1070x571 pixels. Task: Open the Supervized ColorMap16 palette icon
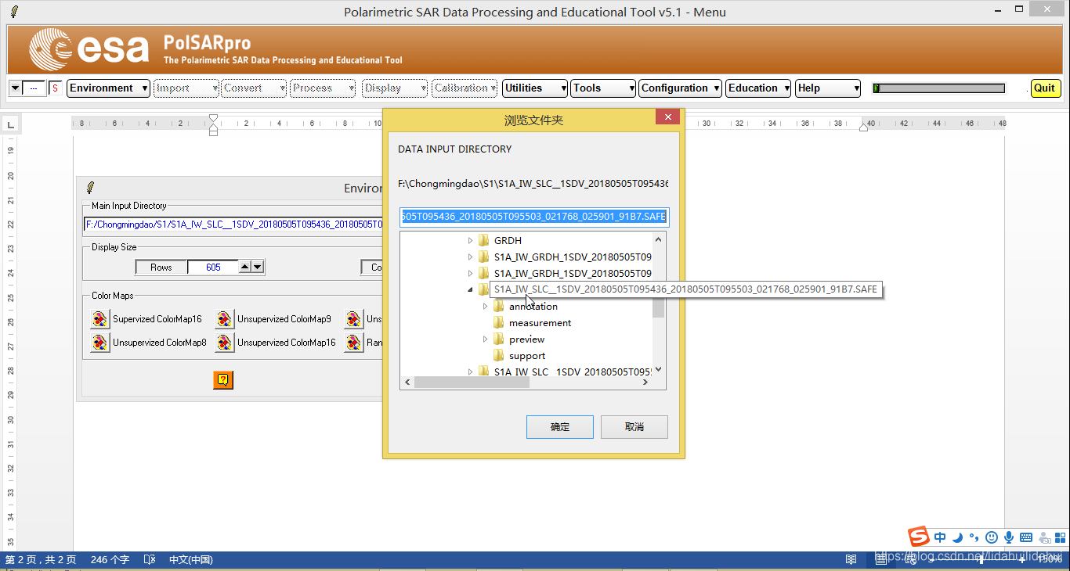pyautogui.click(x=99, y=319)
